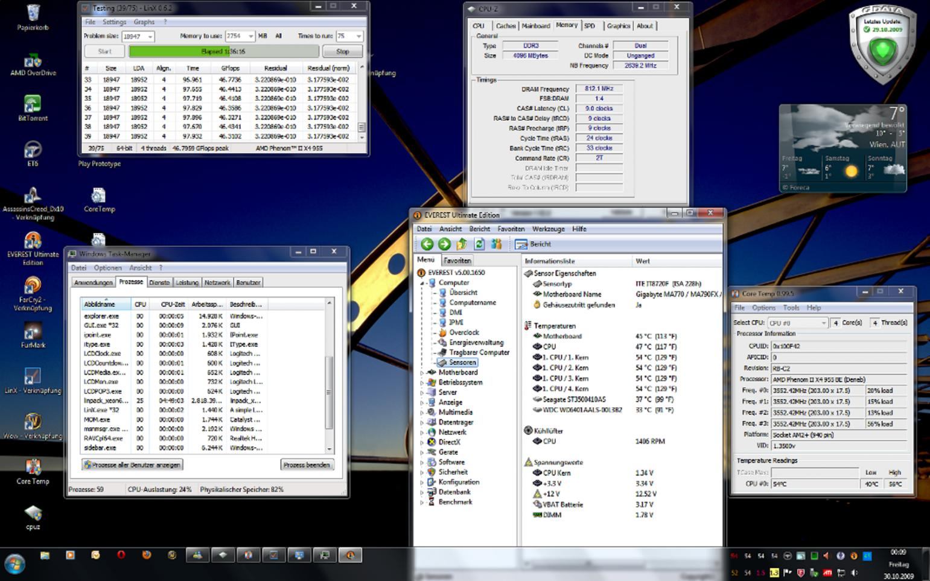This screenshot has width=930, height=581.
Task: Open the BitTorrent desktop icon
Action: [33, 109]
